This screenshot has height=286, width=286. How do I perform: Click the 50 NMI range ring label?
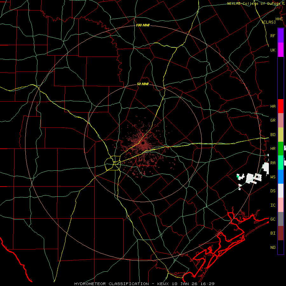click(x=143, y=84)
